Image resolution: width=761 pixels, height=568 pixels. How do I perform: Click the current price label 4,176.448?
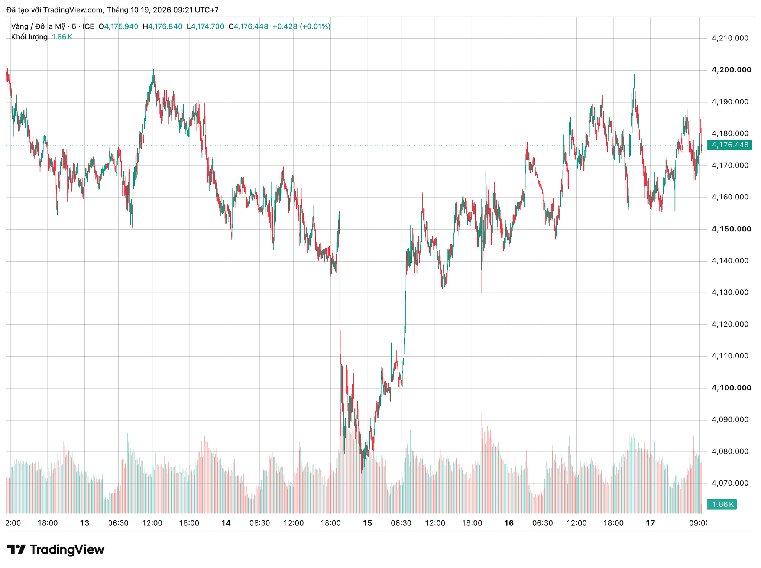point(730,145)
